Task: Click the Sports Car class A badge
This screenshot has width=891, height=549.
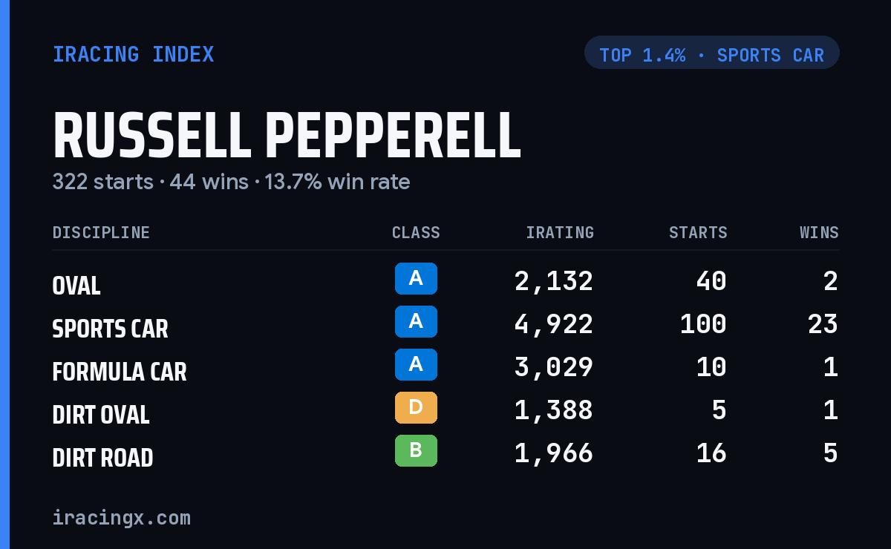Action: (416, 321)
